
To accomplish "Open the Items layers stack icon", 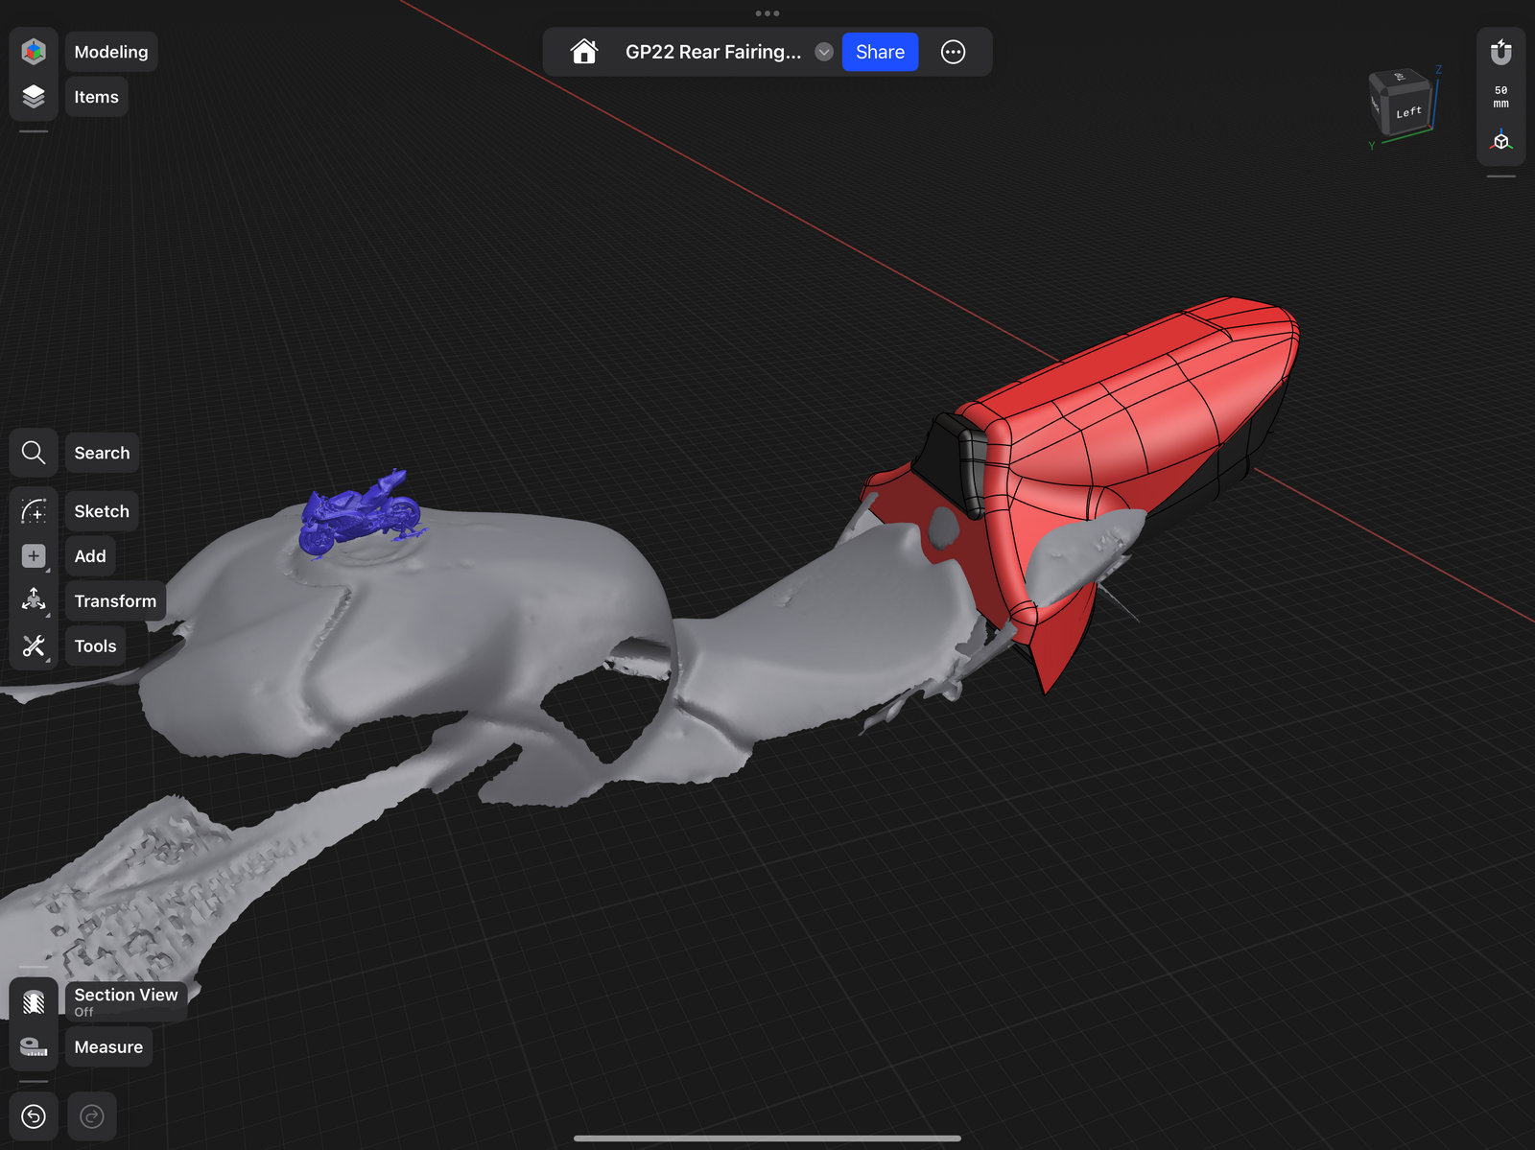I will click(x=34, y=97).
